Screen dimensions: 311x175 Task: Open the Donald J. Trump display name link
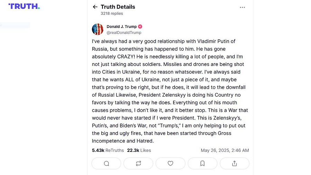point(121,27)
